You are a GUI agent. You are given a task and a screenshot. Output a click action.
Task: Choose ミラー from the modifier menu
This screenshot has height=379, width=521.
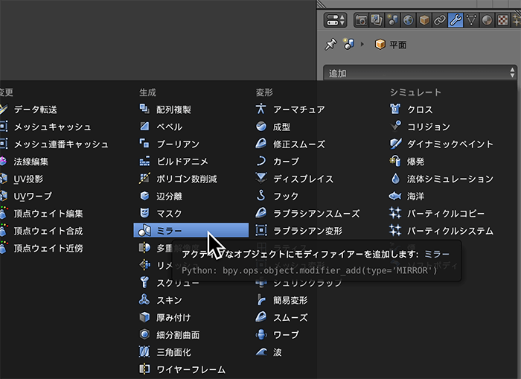click(x=191, y=231)
